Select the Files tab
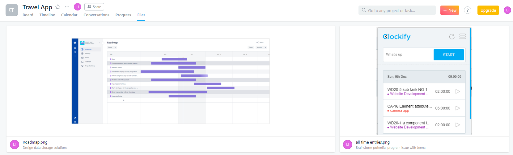 (141, 15)
